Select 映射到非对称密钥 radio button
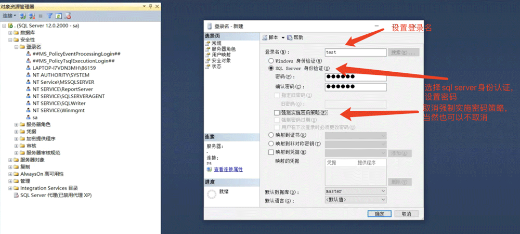 [x=271, y=144]
